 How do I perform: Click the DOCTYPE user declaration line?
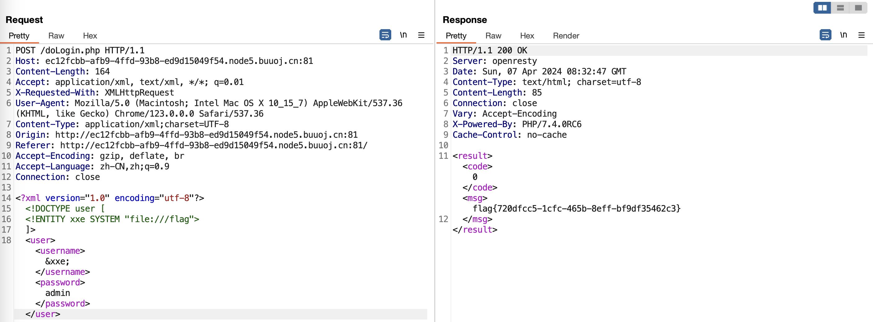(x=65, y=208)
